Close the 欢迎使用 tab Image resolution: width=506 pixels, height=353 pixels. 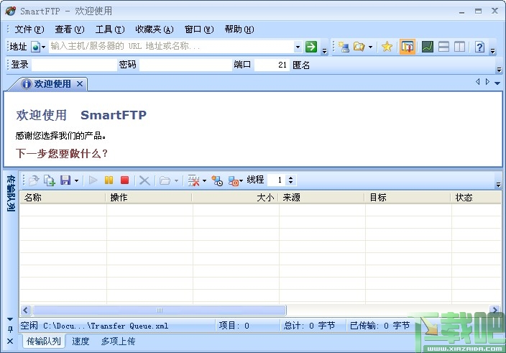80,84
